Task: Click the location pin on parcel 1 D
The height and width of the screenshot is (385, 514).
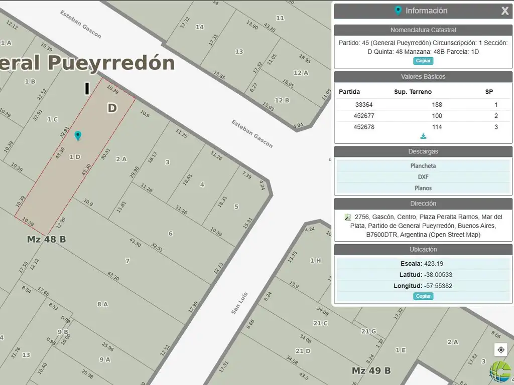Action: coord(78,136)
